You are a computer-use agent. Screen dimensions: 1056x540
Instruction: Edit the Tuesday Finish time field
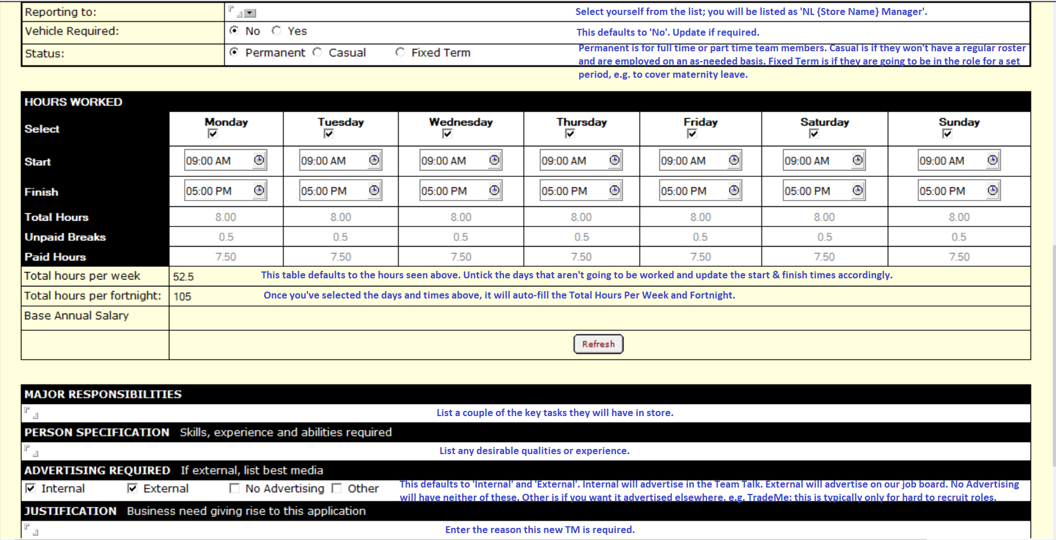pos(334,191)
